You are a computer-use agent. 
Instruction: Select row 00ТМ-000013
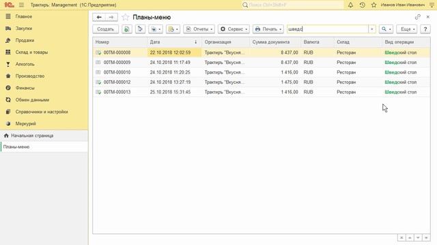pyautogui.click(x=262, y=92)
